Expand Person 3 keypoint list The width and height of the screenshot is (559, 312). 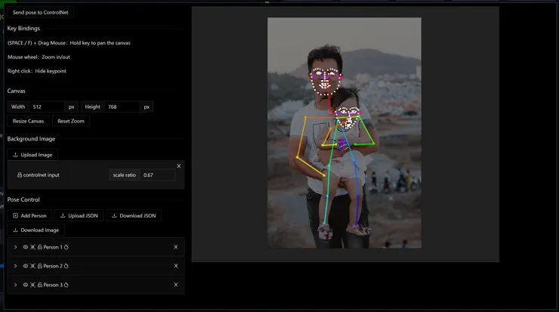[x=15, y=285]
